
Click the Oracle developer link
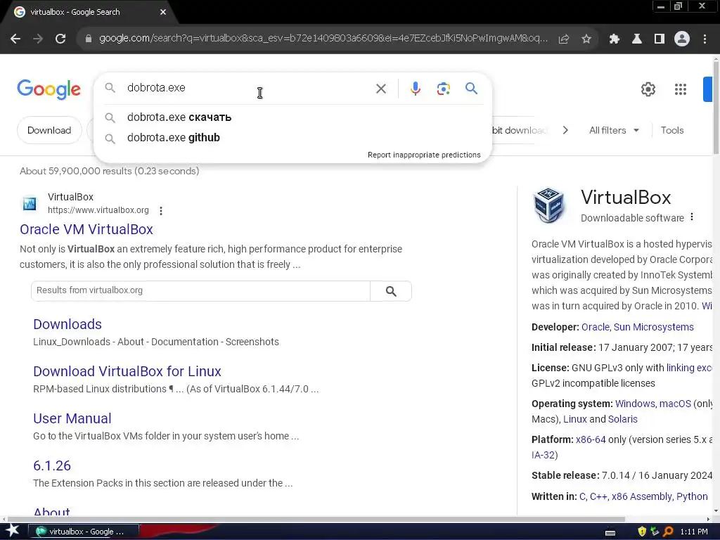[x=596, y=327]
